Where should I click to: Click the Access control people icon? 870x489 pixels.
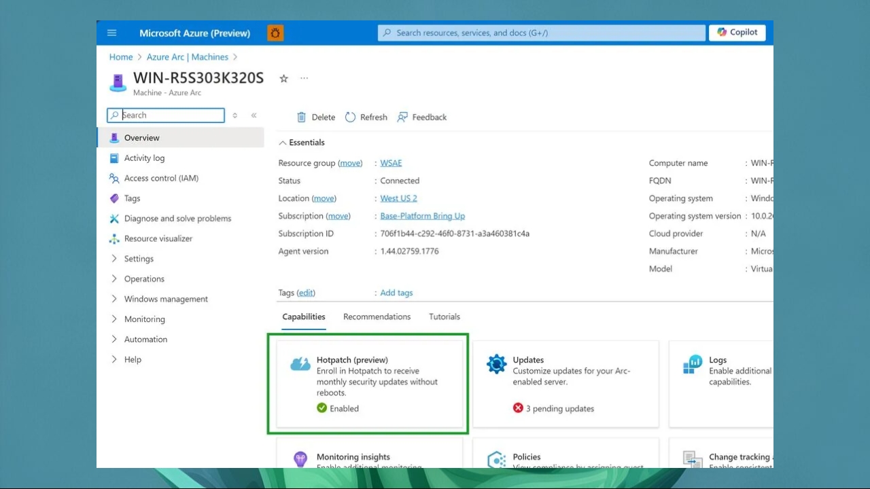(114, 178)
